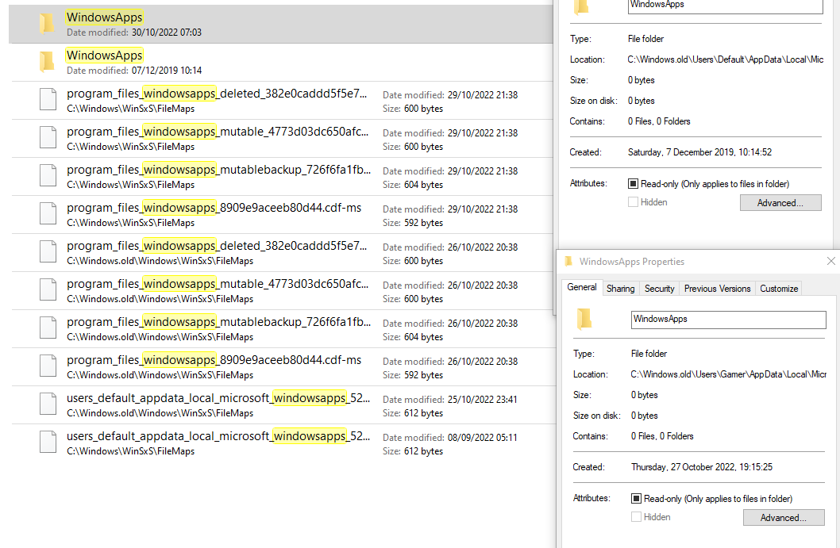Viewport: 840px width, 548px height.
Task: Click file icon of users_default item dated 08/09/2022
Action: pyautogui.click(x=48, y=442)
